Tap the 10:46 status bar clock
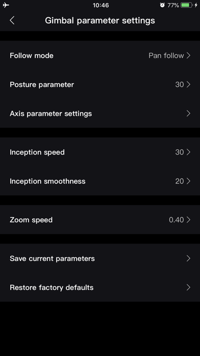 [101, 5]
